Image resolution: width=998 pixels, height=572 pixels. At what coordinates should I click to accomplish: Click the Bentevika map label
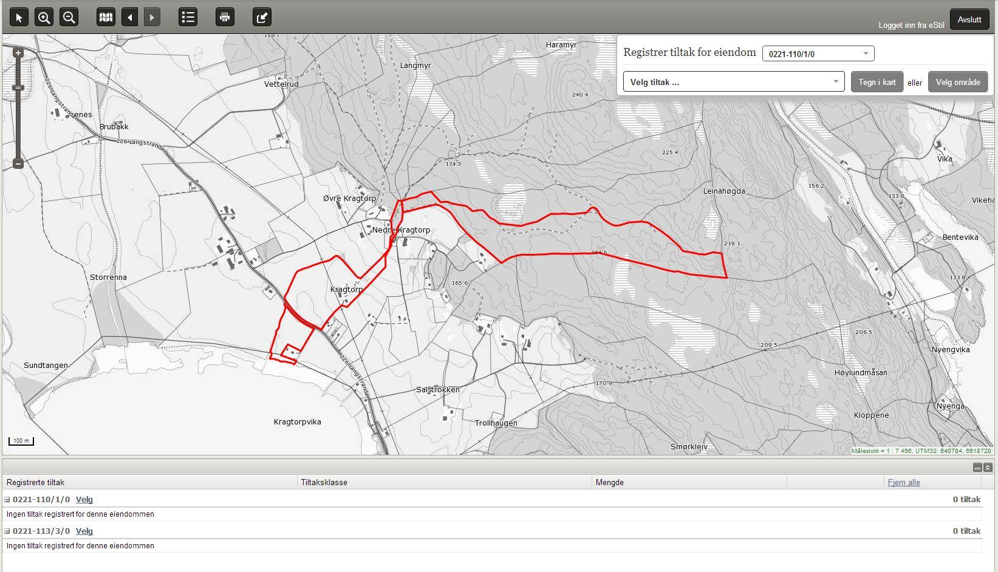[960, 237]
